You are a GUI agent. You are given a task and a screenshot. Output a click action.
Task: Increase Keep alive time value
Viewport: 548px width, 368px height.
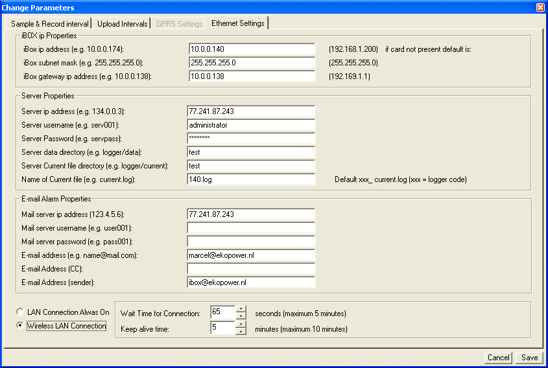click(x=241, y=325)
